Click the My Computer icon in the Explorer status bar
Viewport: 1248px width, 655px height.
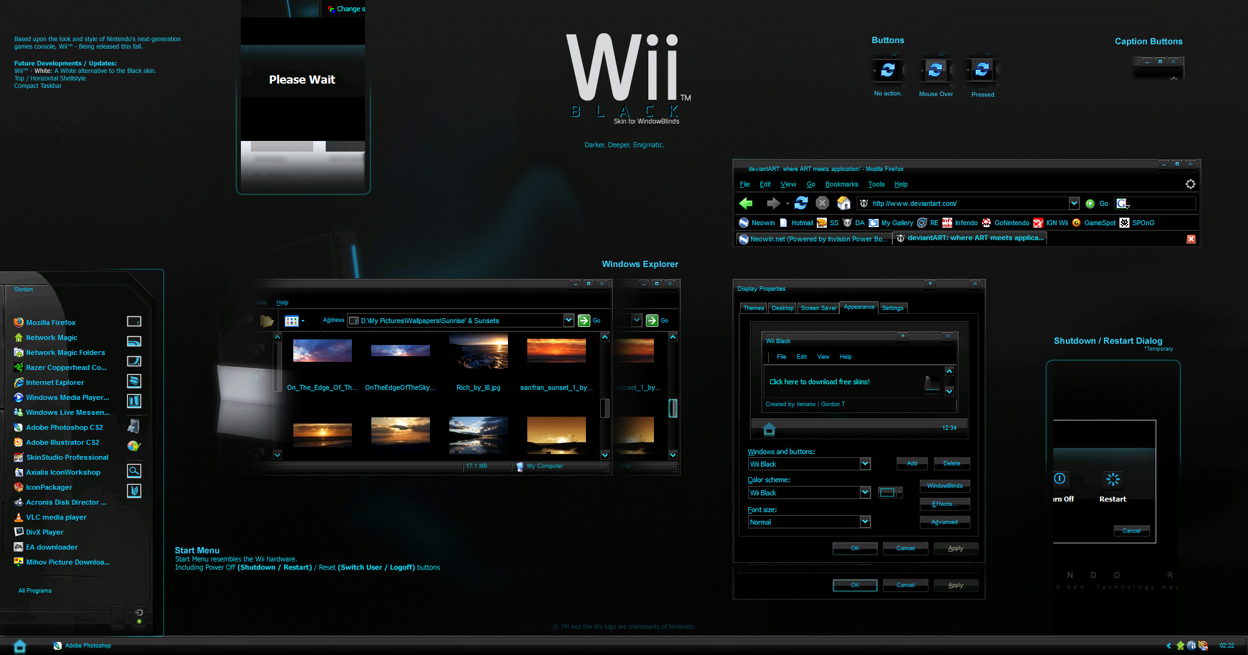[x=520, y=466]
